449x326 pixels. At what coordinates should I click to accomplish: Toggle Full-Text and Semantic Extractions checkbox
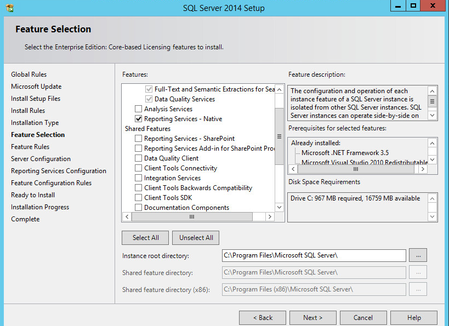[x=149, y=89]
